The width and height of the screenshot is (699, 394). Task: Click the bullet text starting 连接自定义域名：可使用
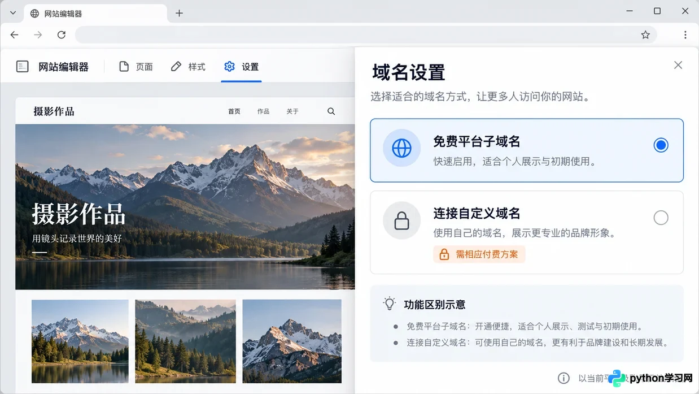click(538, 343)
